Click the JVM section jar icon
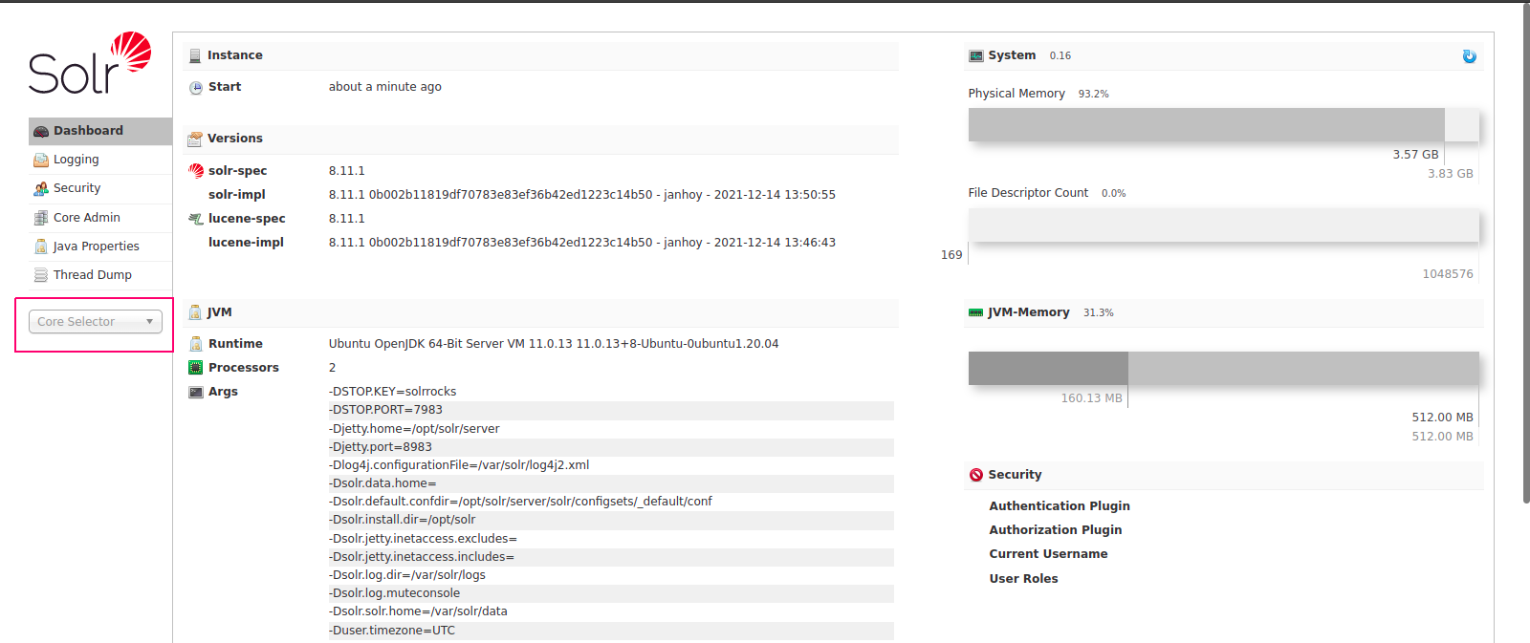This screenshot has height=643, width=1530. click(195, 312)
